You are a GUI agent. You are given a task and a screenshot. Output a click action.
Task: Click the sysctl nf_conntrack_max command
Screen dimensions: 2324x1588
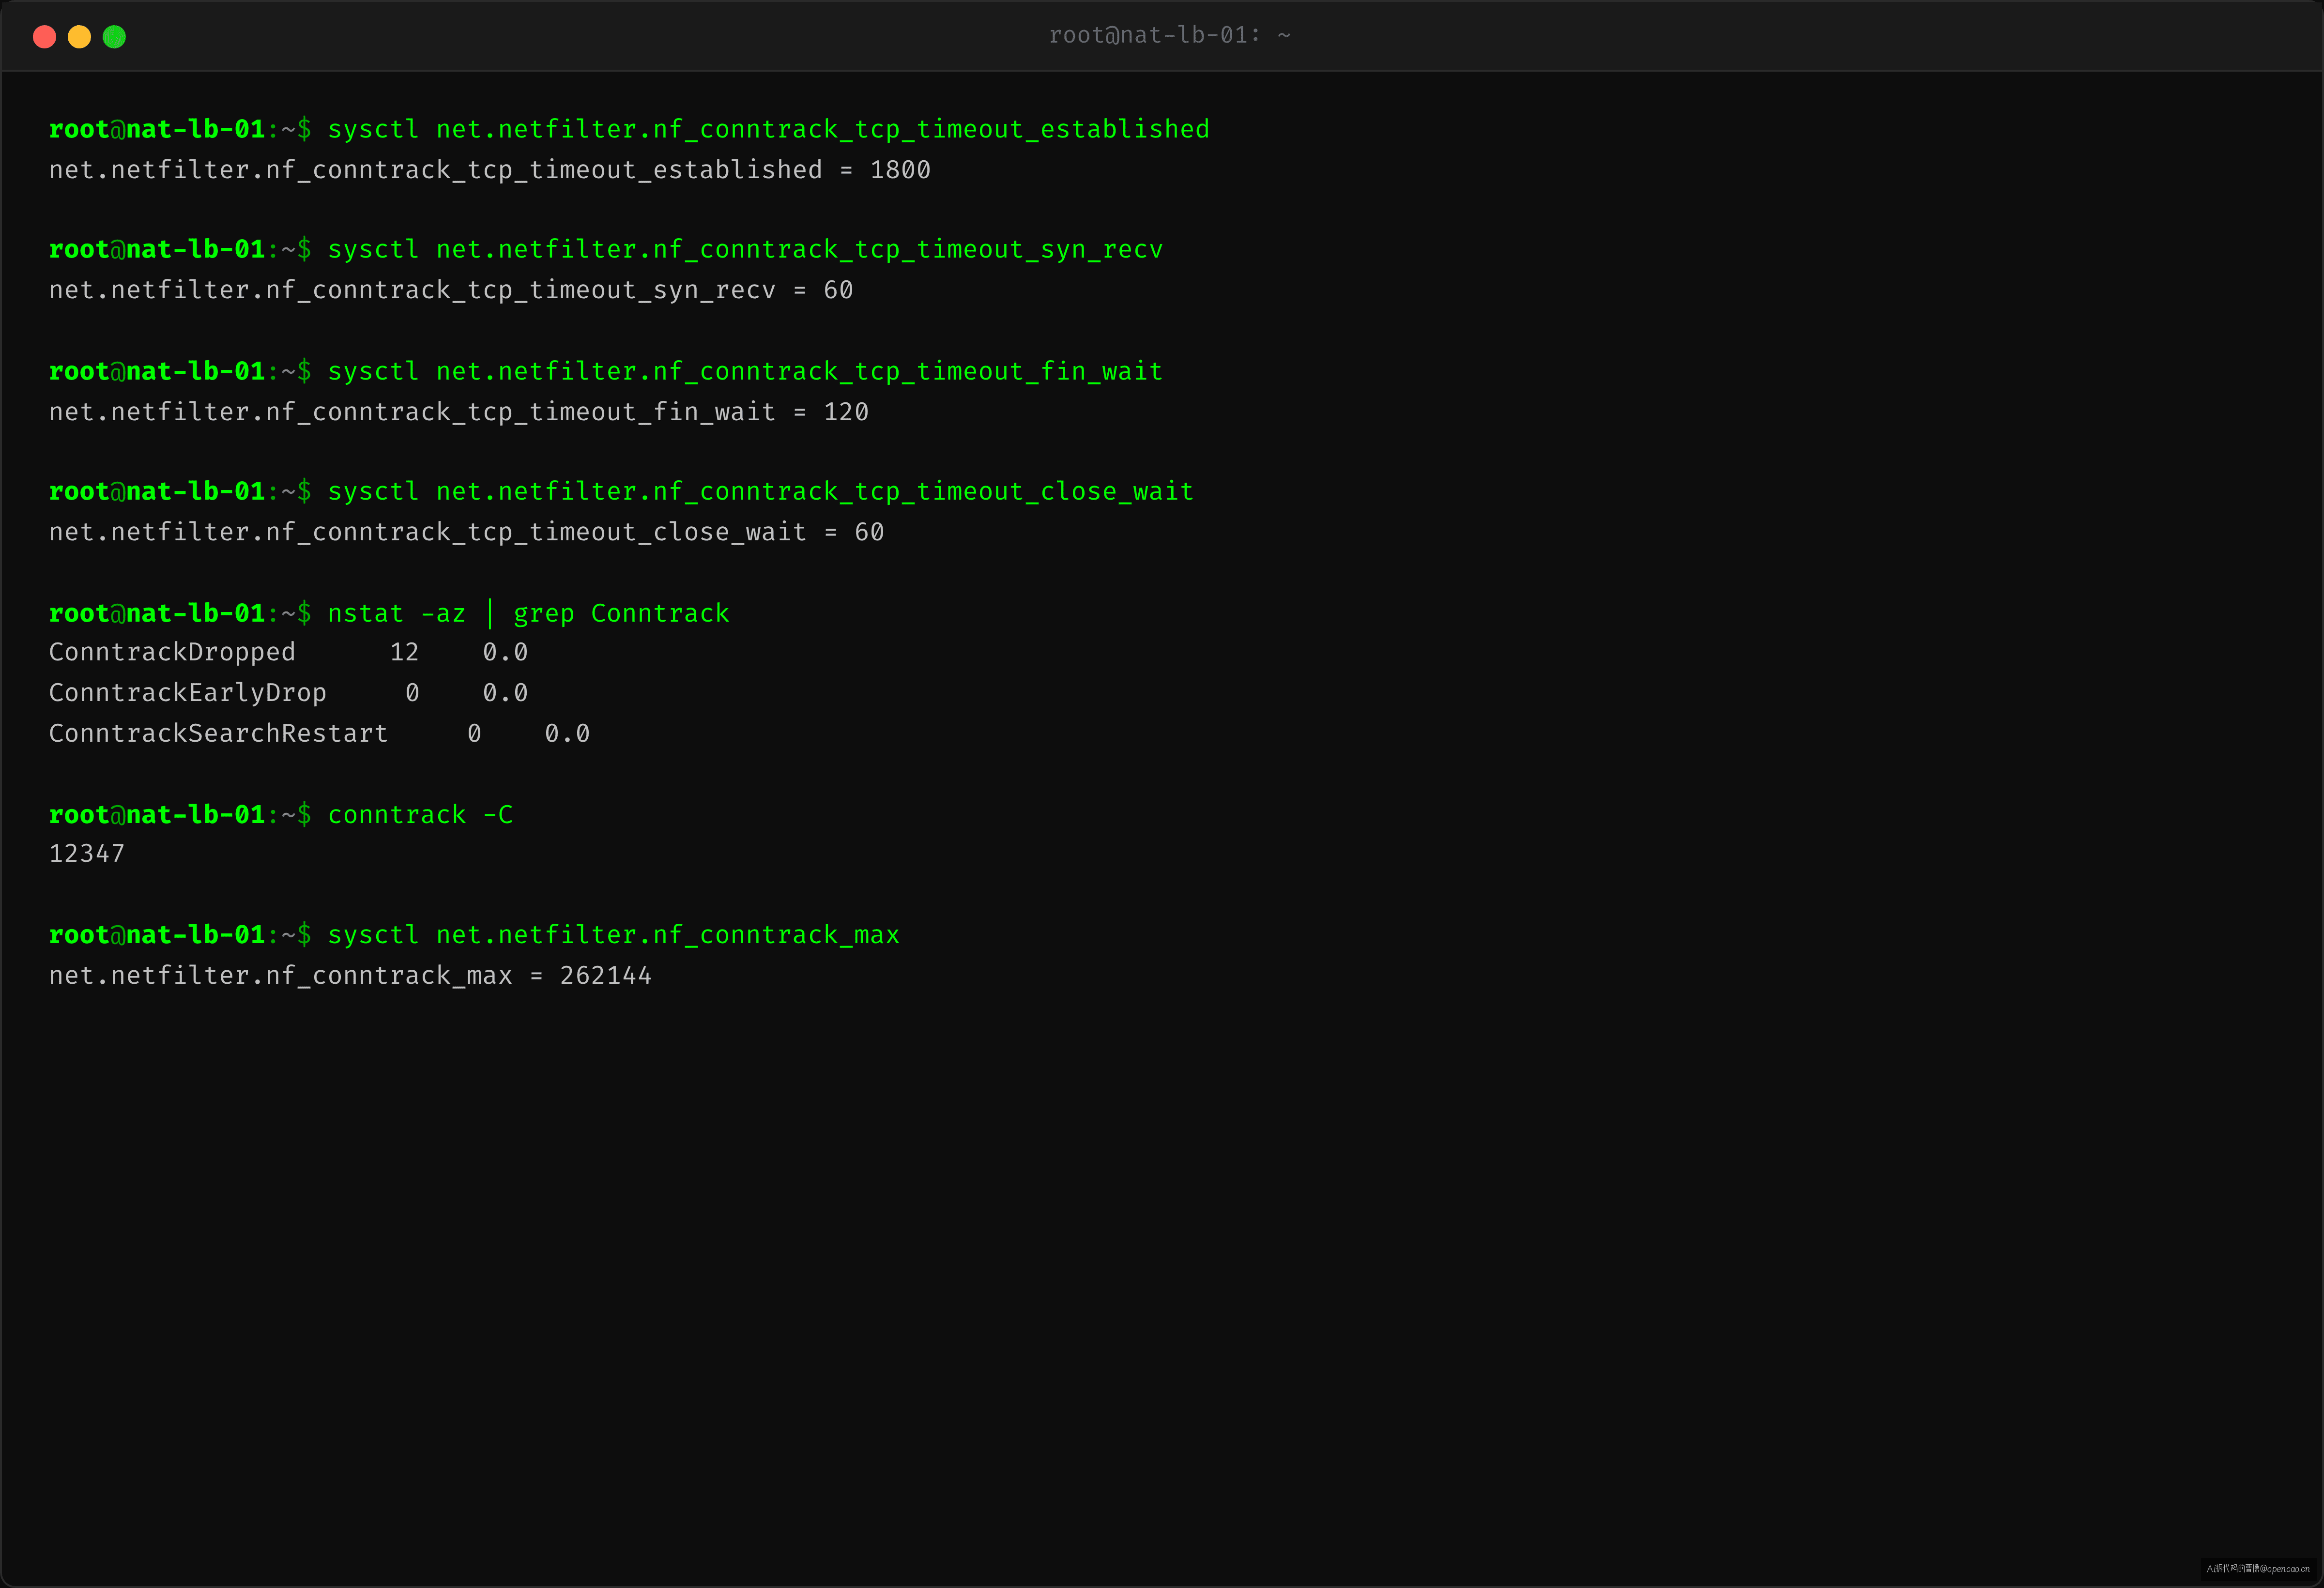point(613,935)
